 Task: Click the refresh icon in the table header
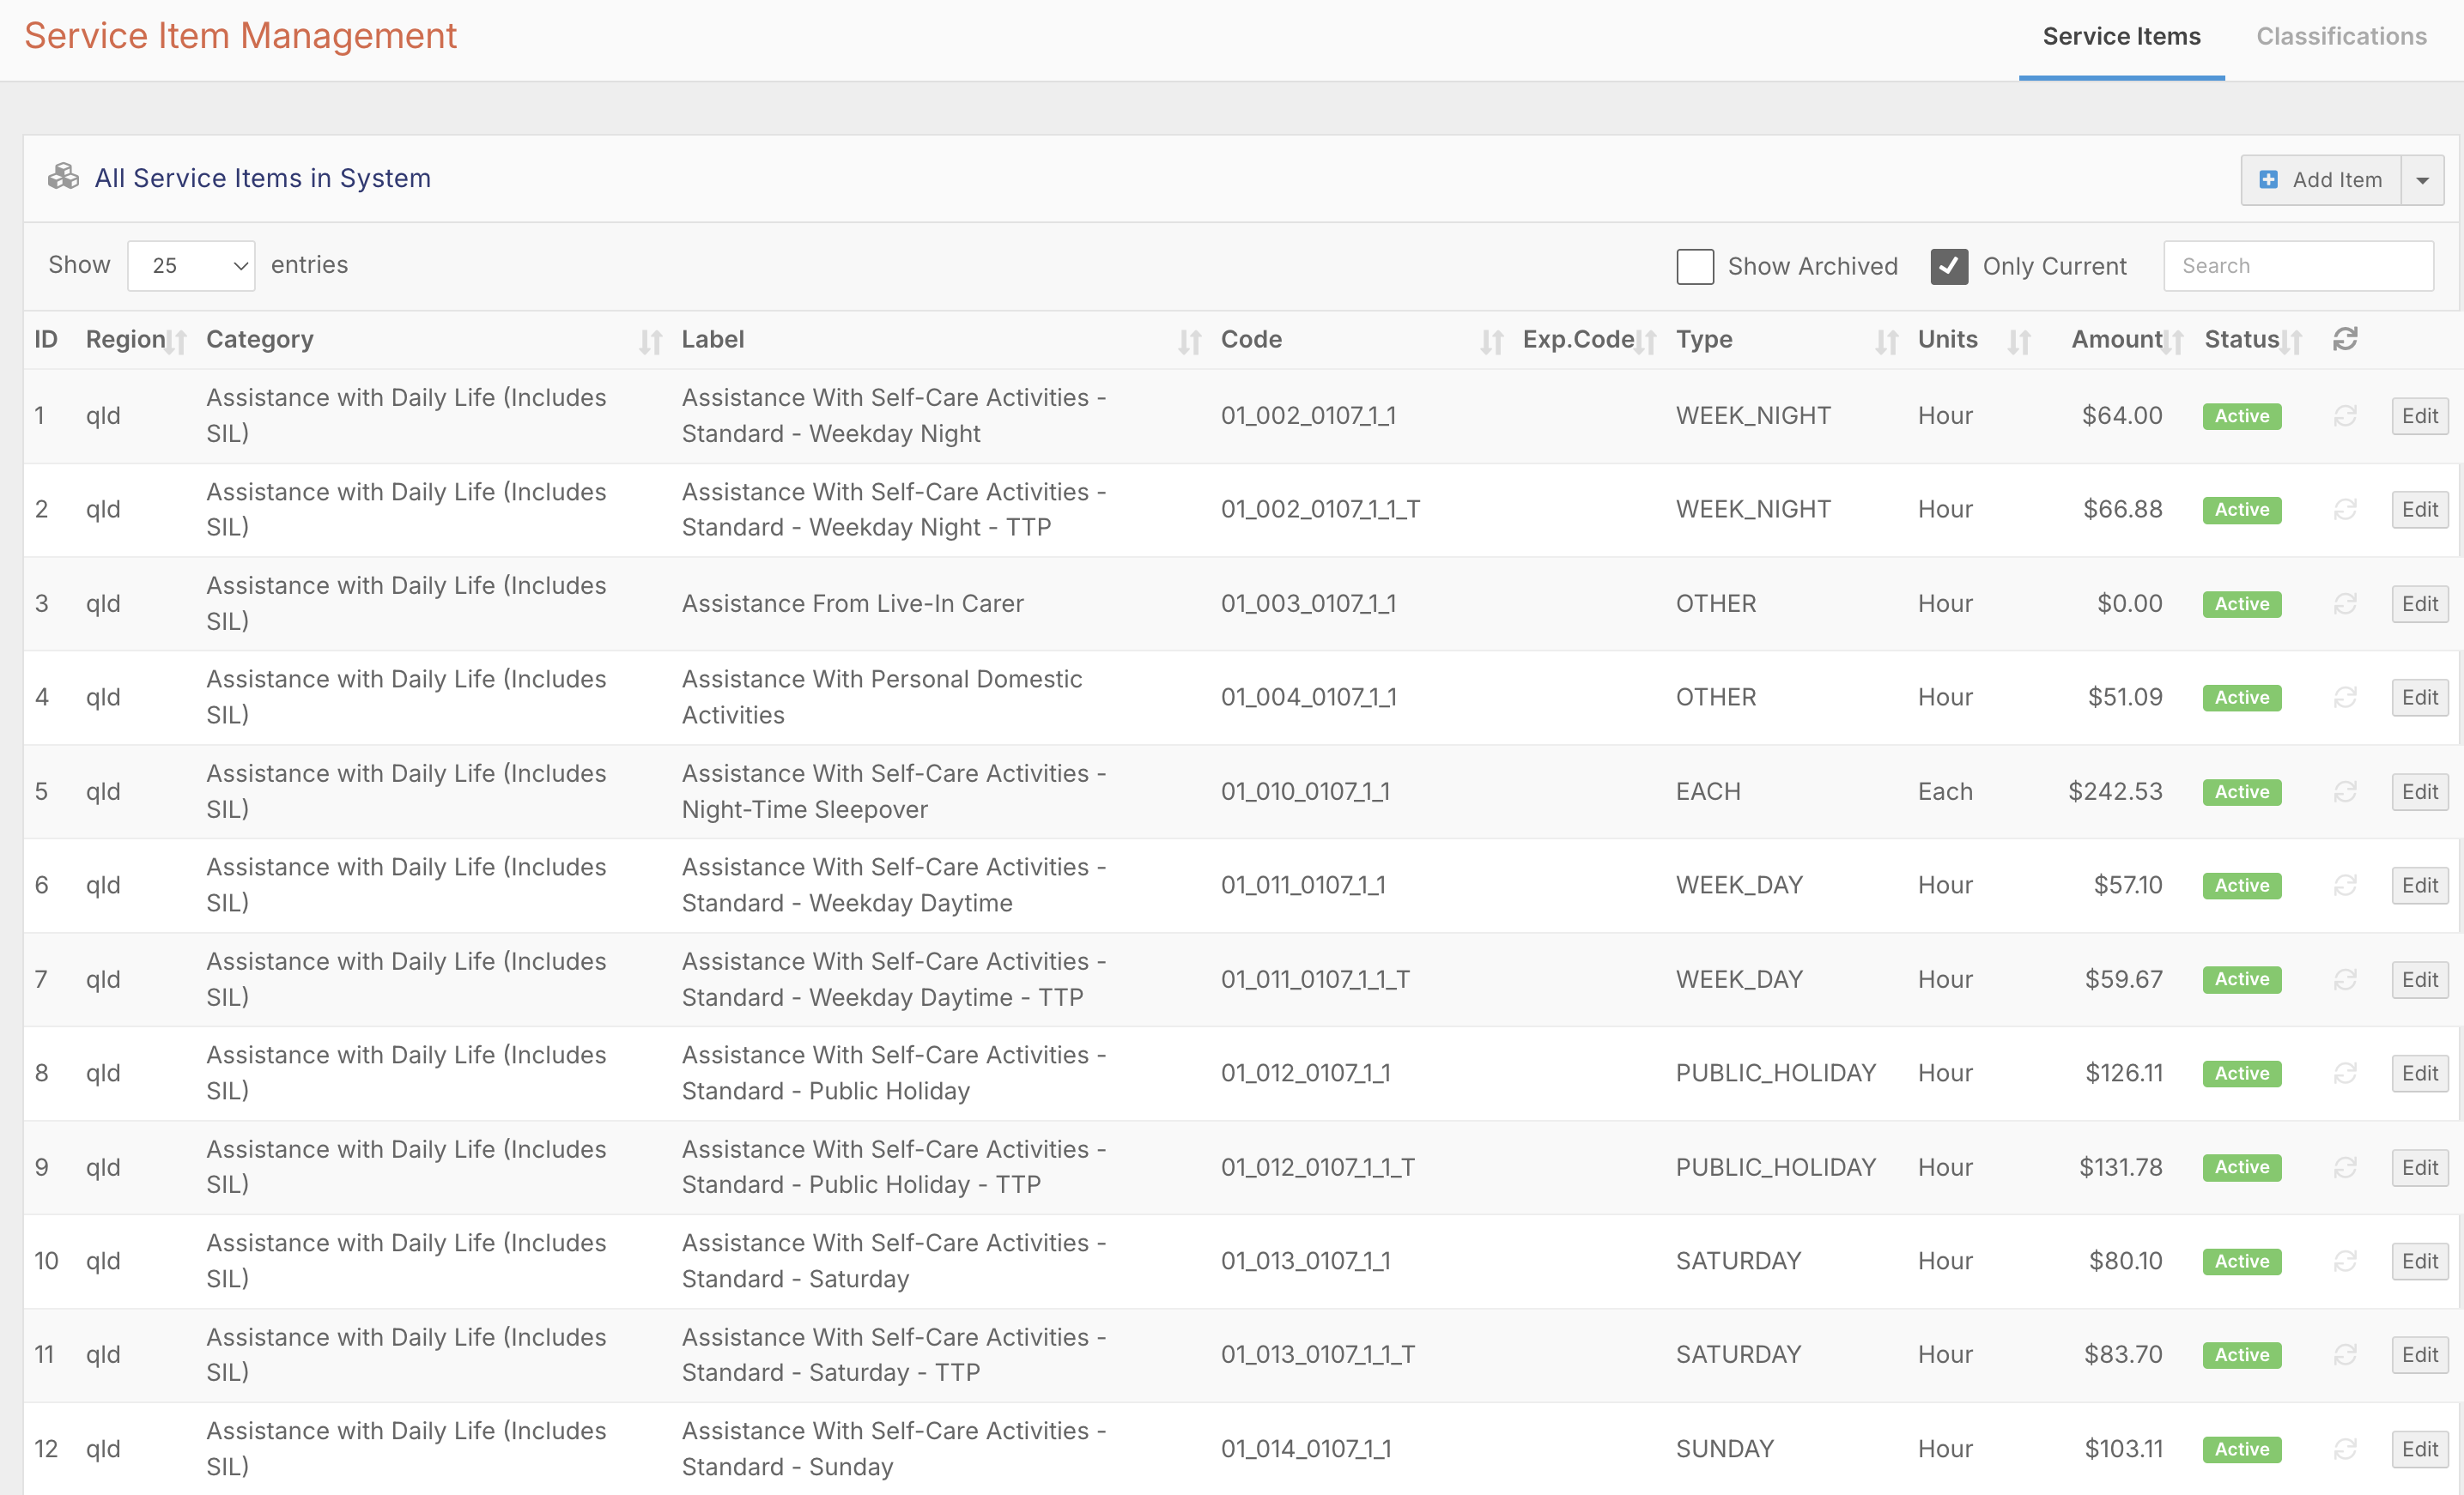click(x=2345, y=340)
